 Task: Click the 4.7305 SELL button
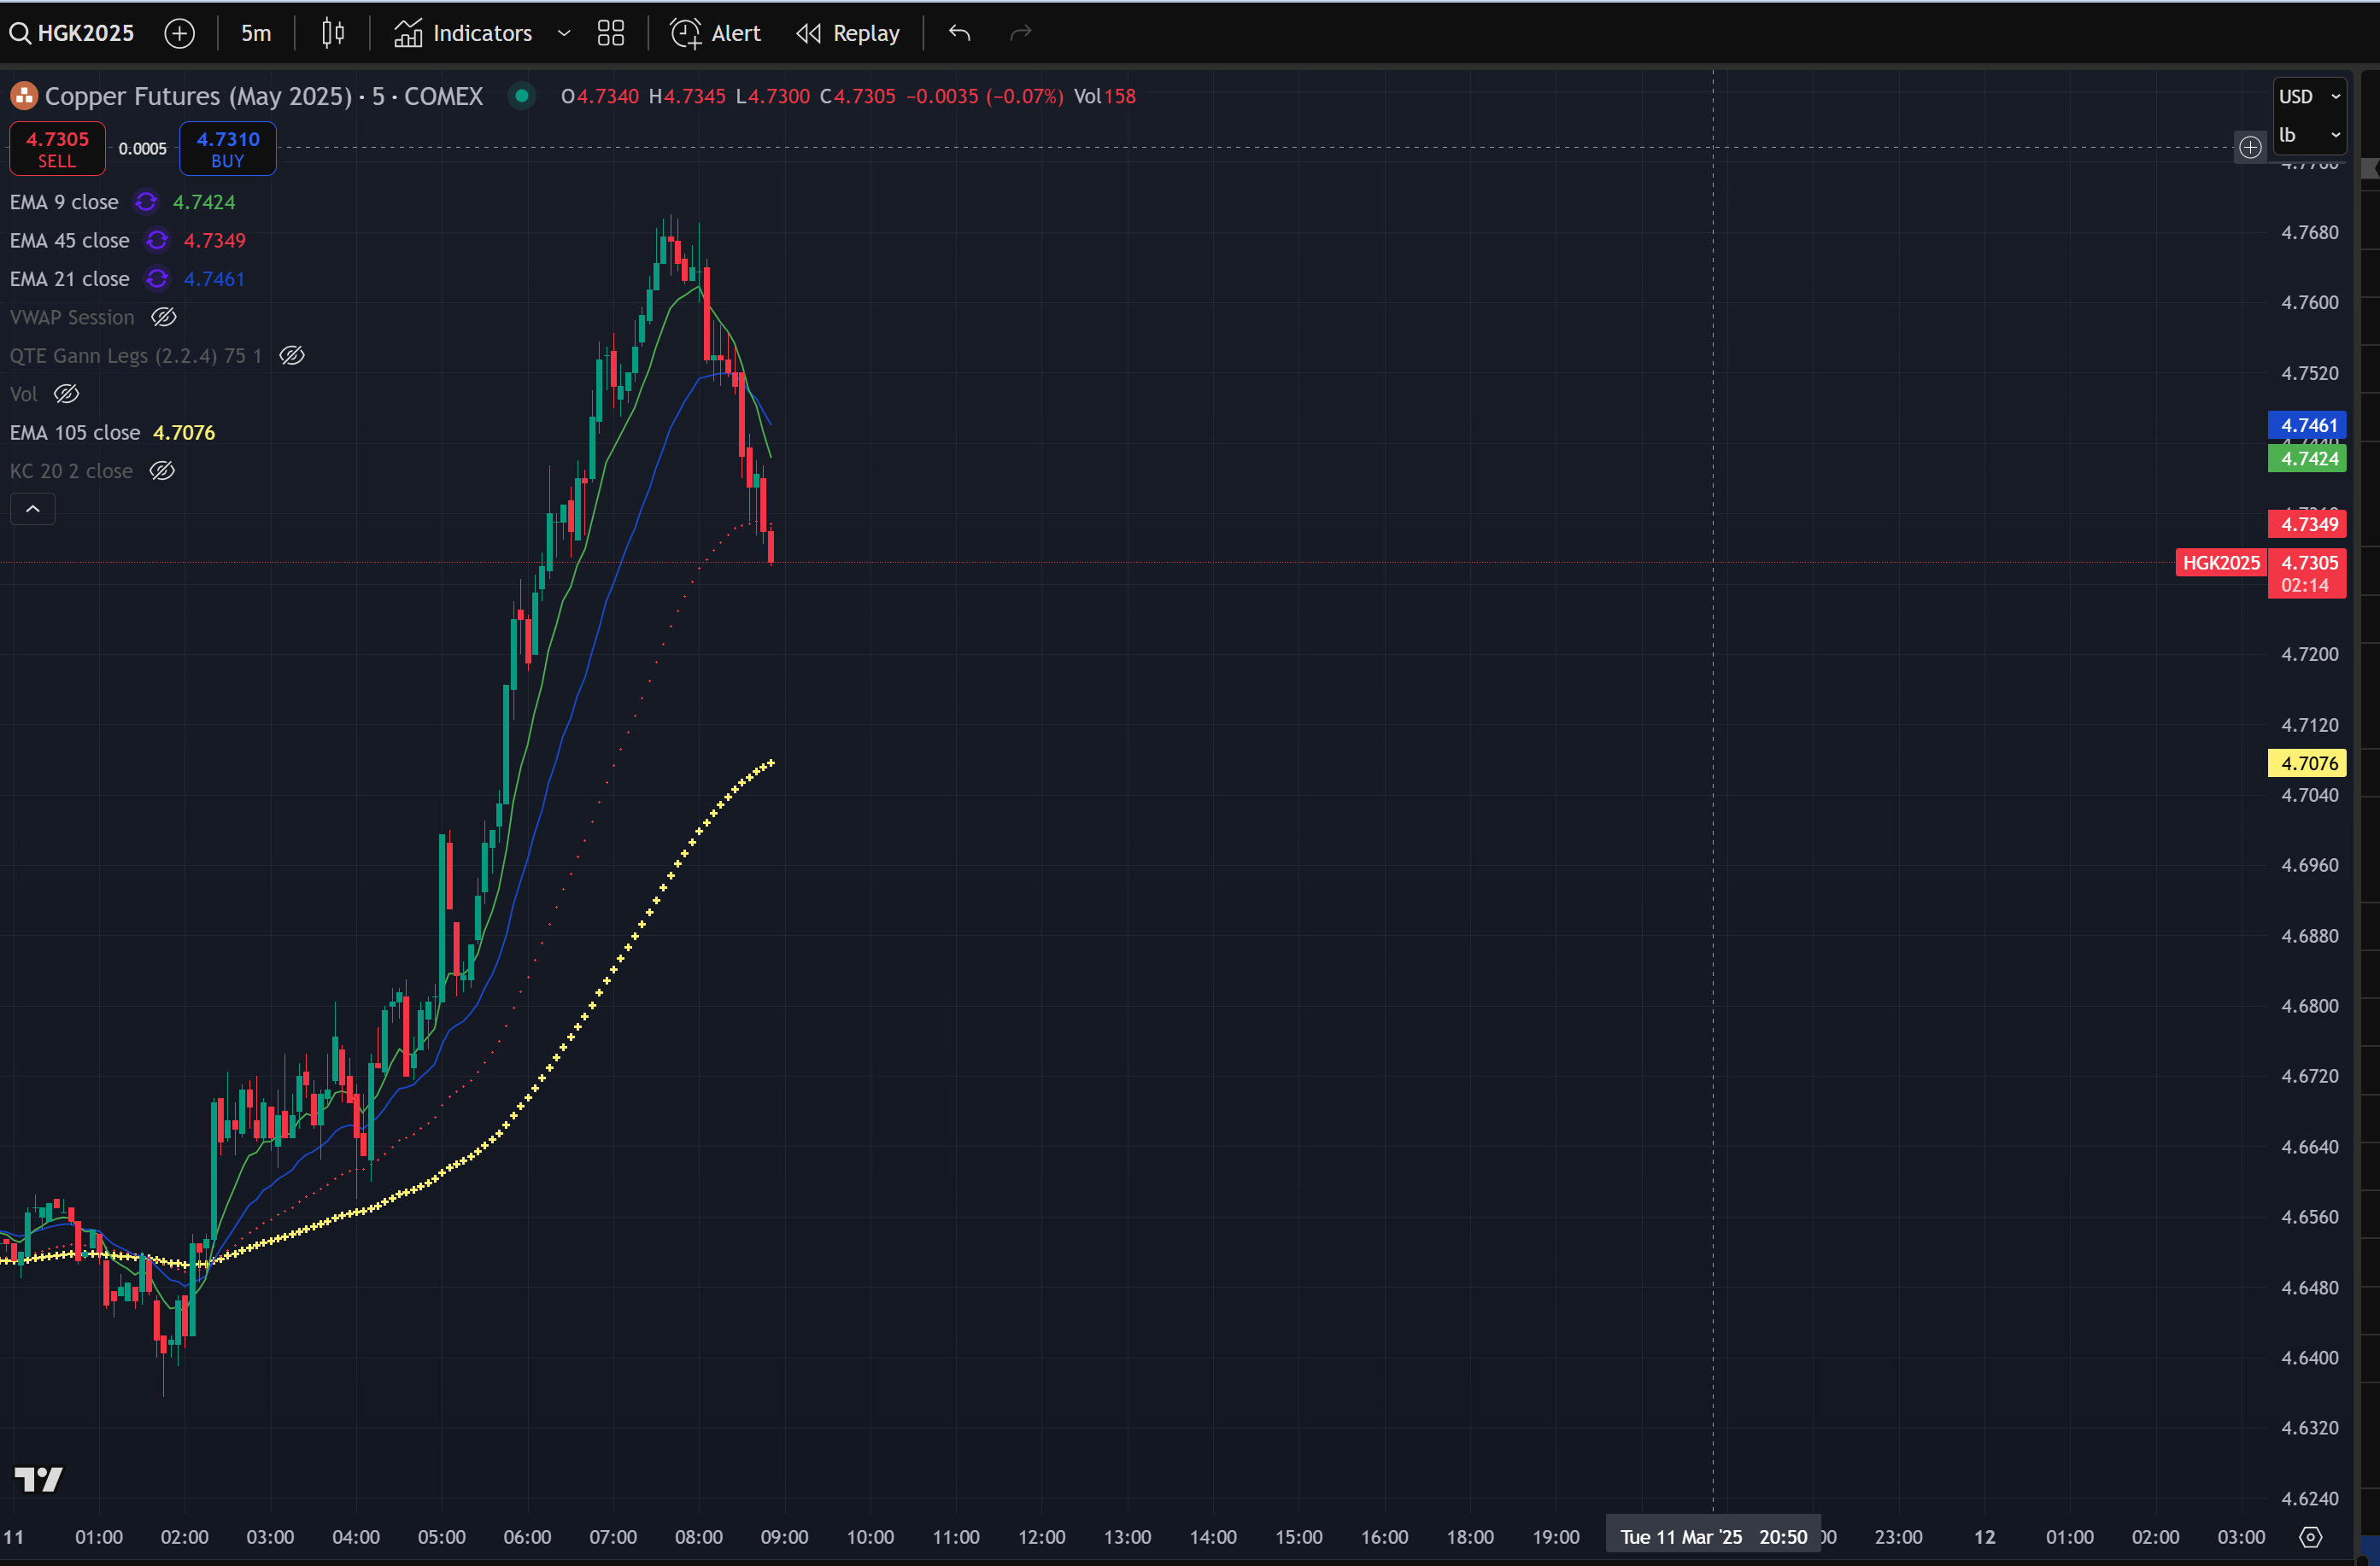(x=57, y=148)
